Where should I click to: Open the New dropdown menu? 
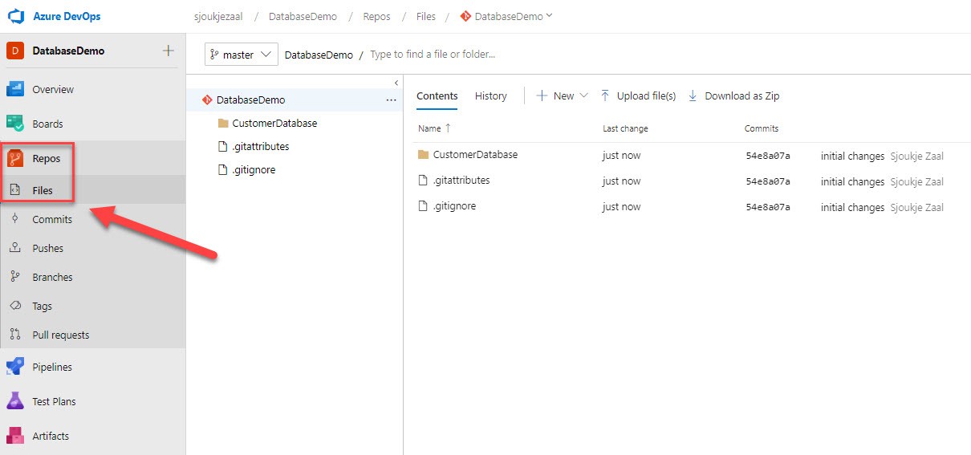tap(563, 96)
